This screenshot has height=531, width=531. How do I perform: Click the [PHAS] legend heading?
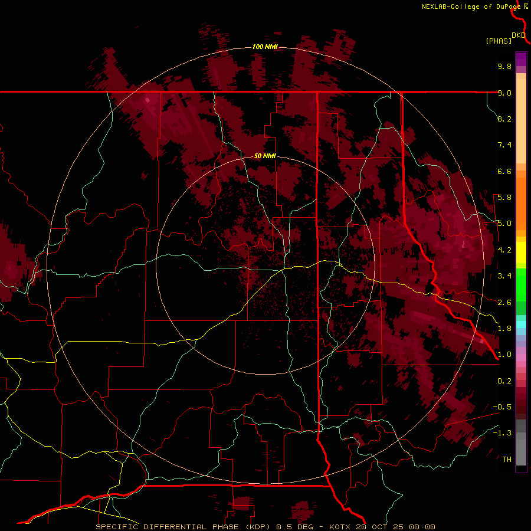(499, 41)
